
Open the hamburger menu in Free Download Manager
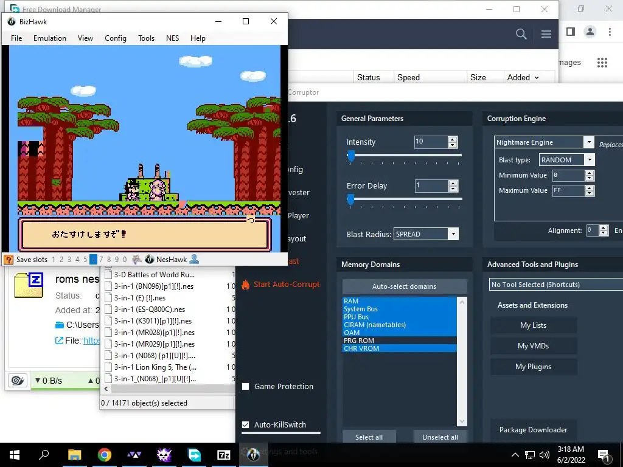546,34
